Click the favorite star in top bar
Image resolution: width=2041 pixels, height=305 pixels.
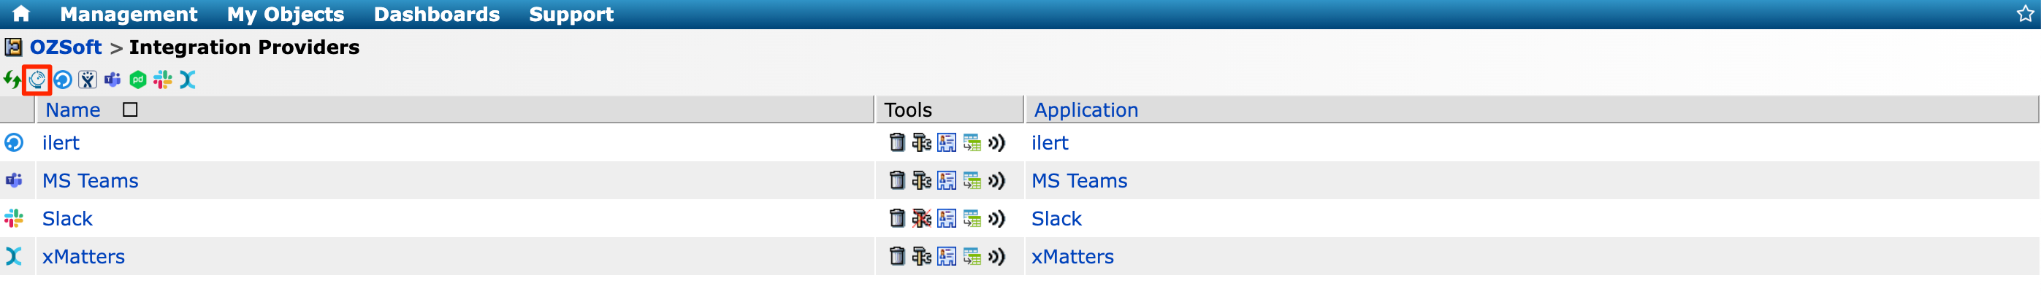pyautogui.click(x=2025, y=13)
